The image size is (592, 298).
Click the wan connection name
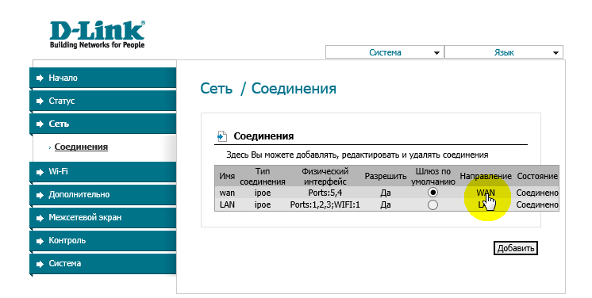(x=227, y=193)
